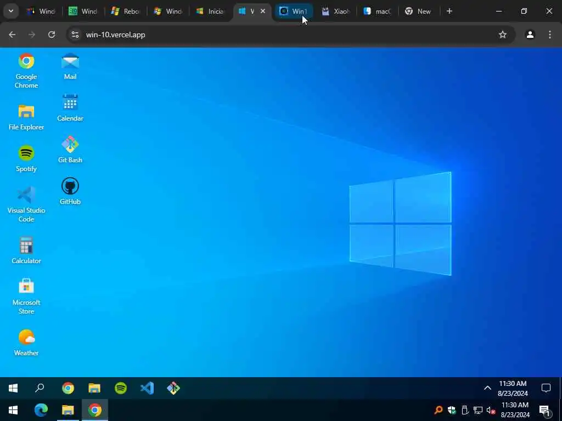Open File Explorer from the simulated taskbar
Image resolution: width=562 pixels, height=421 pixels.
(x=94, y=388)
